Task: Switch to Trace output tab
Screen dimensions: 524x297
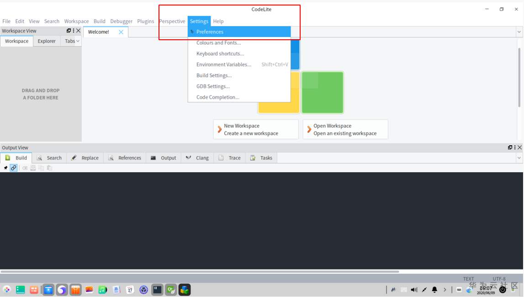Action: pyautogui.click(x=230, y=158)
